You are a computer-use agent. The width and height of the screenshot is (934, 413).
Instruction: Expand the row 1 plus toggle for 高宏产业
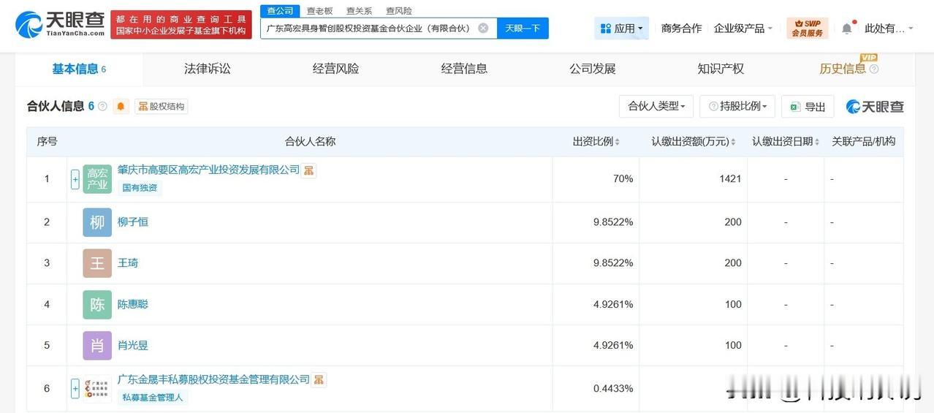[x=75, y=179]
